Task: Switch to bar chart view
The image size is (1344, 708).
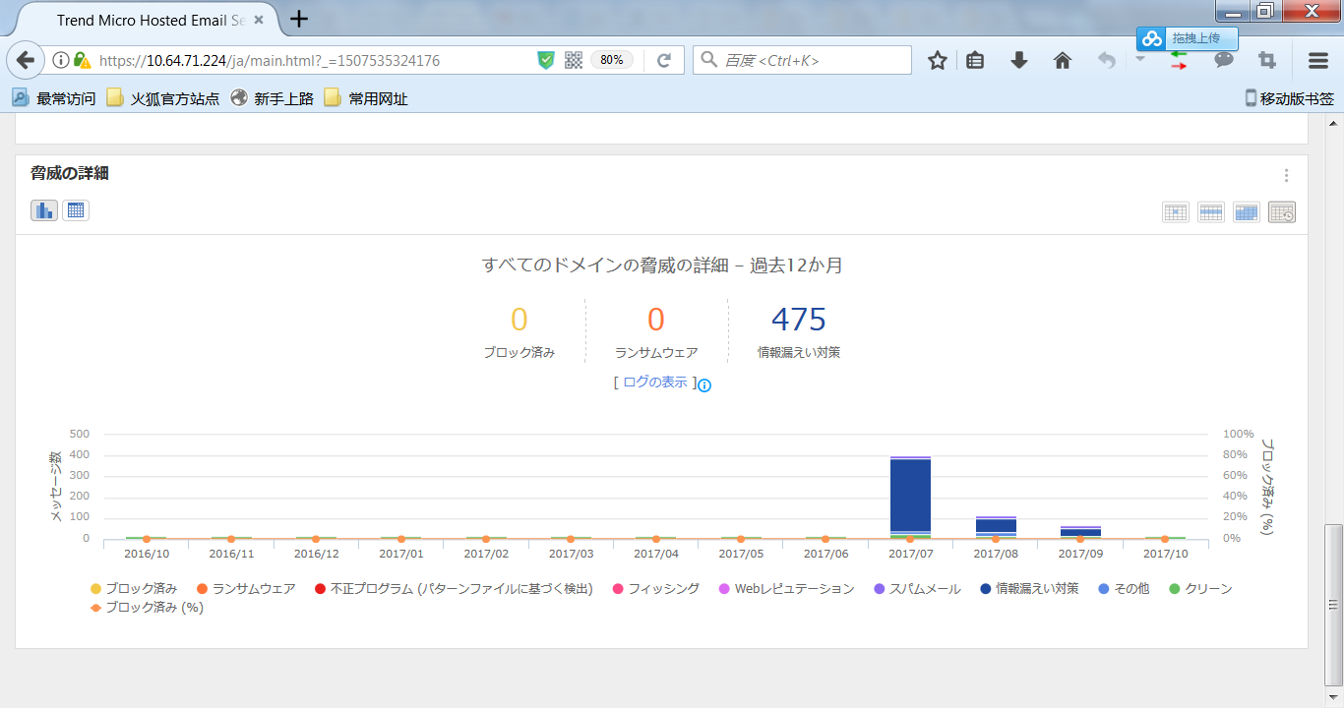Action: click(x=44, y=210)
